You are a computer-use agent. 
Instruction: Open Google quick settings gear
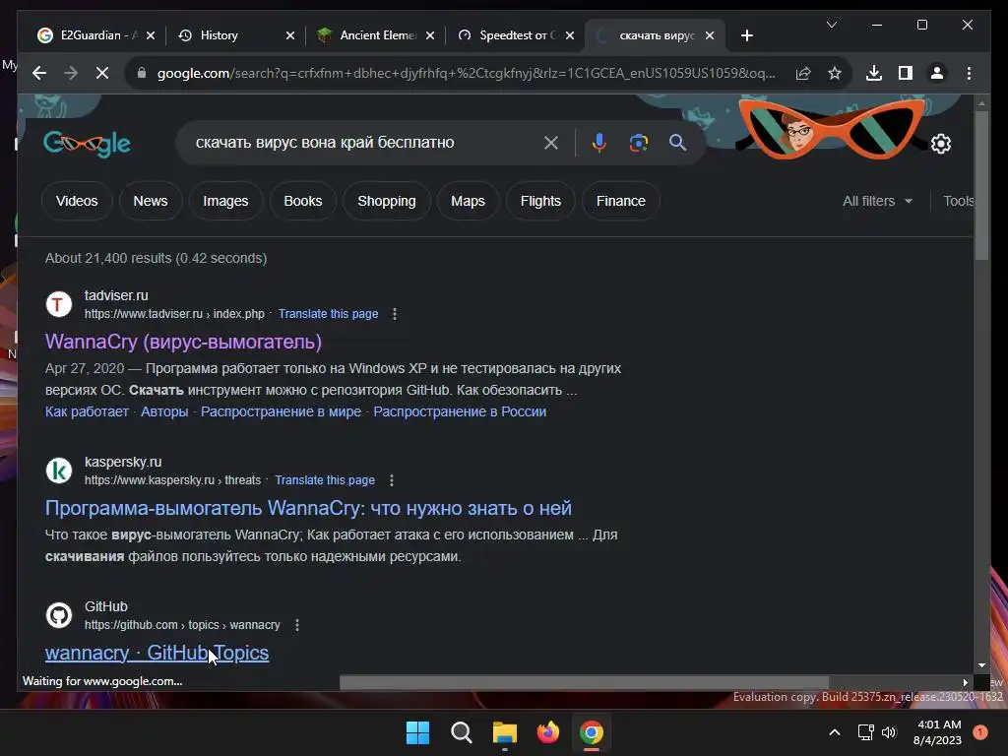(941, 144)
